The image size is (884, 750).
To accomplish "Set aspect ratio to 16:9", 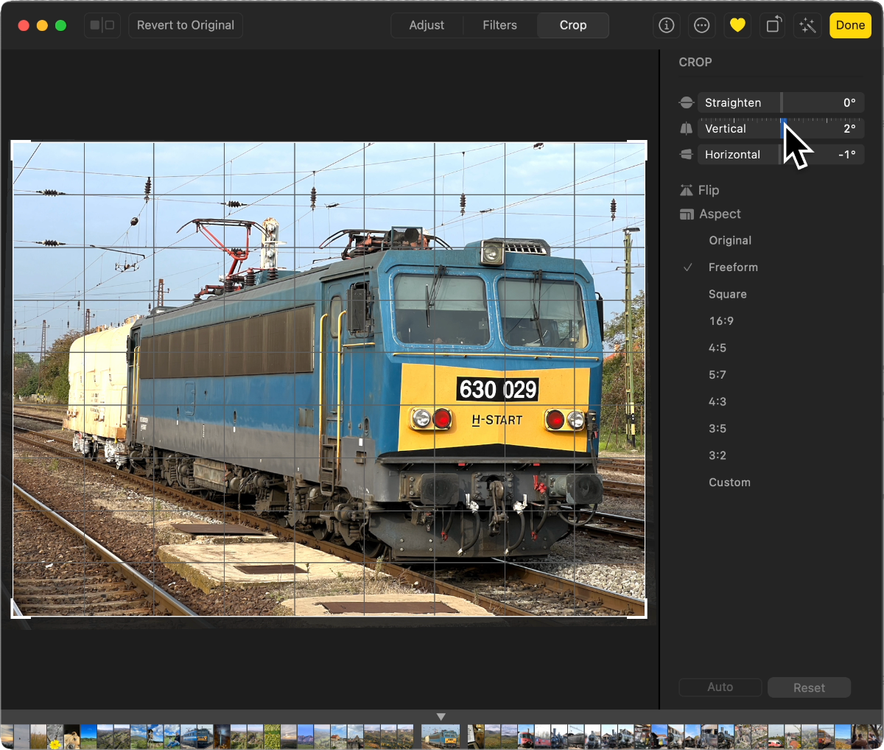I will pos(721,321).
